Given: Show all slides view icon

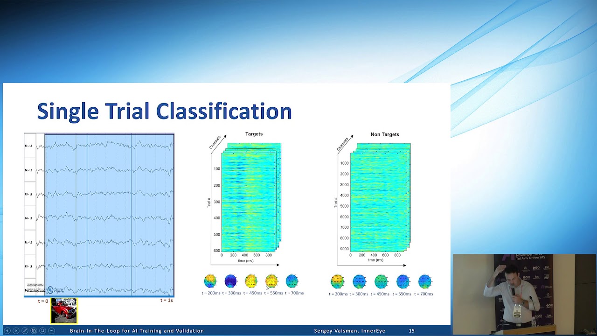Looking at the screenshot, I should point(34,330).
